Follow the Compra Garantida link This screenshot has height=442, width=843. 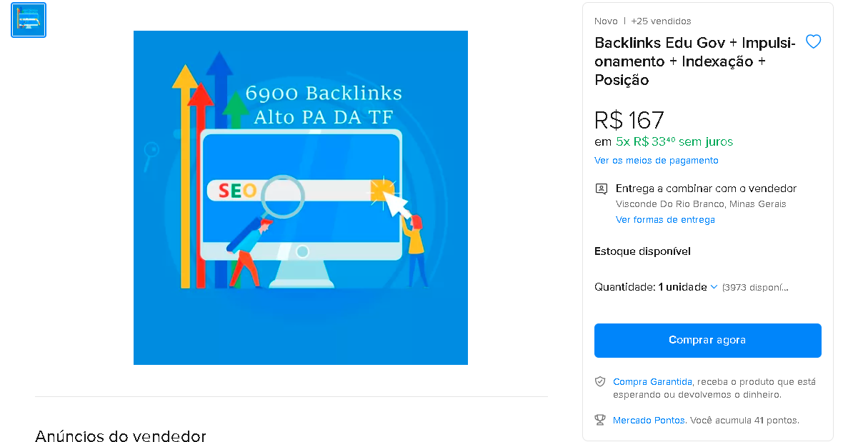tap(652, 382)
